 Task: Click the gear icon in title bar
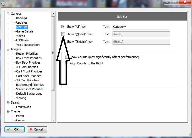(x=3, y=4)
